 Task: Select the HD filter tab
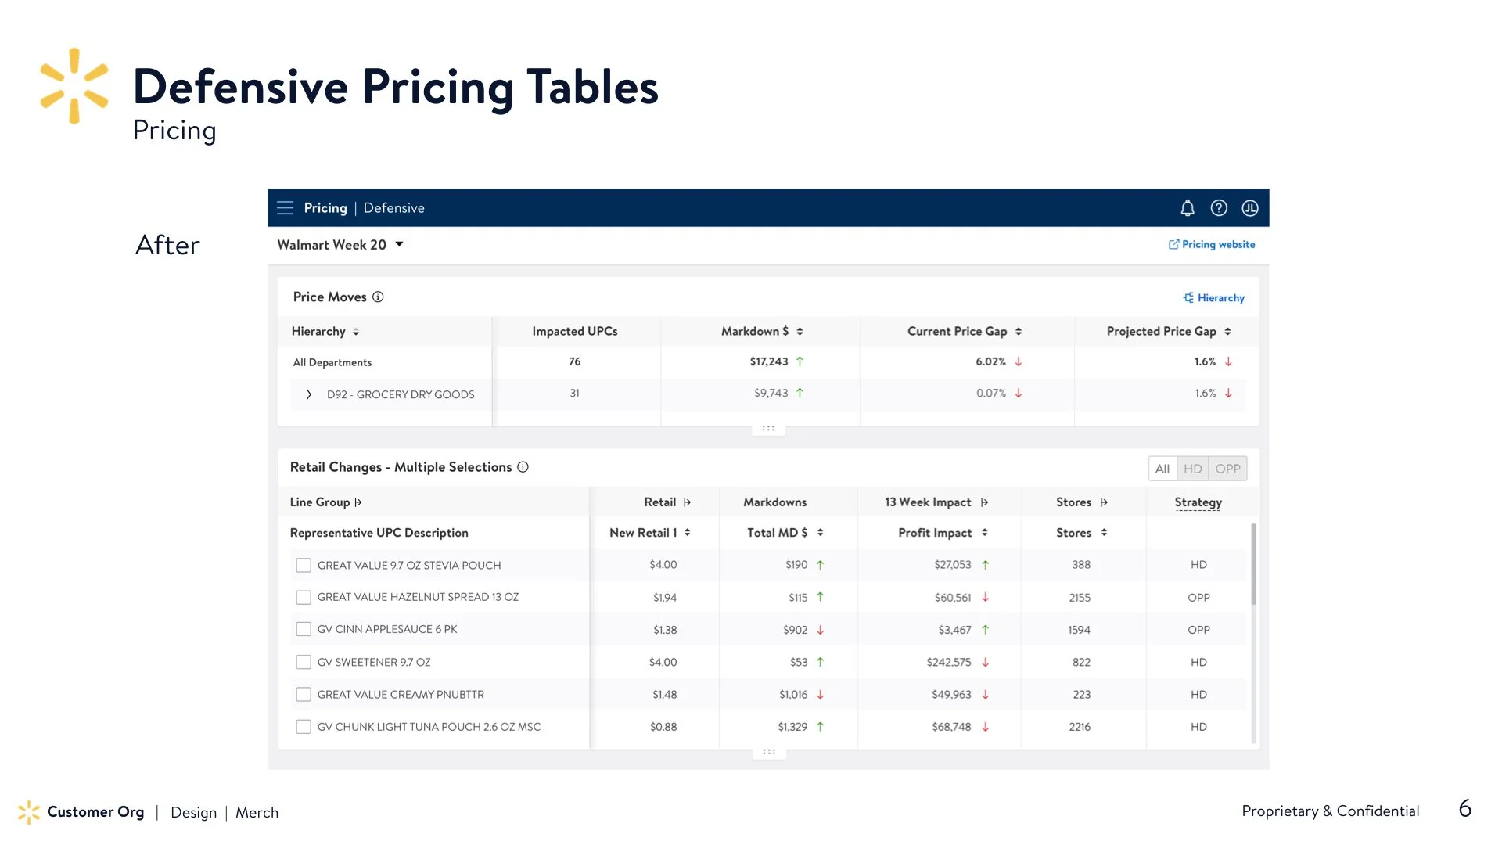(1192, 469)
